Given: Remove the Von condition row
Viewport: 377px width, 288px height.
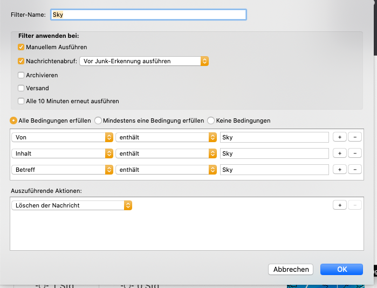Looking at the screenshot, I should [355, 137].
